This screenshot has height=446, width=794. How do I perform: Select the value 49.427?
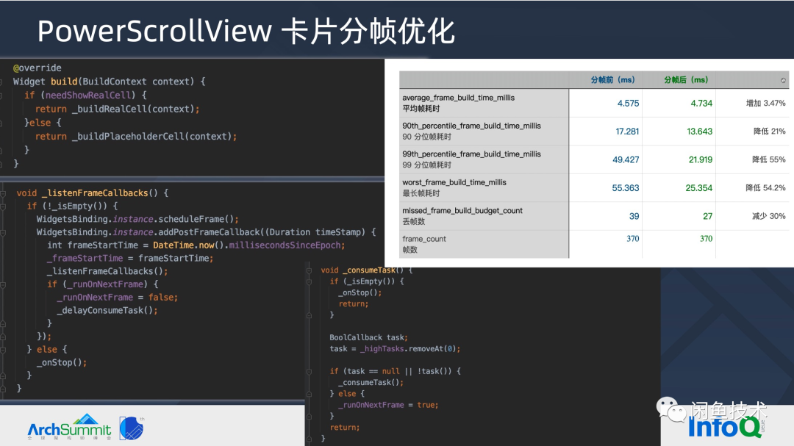click(626, 160)
